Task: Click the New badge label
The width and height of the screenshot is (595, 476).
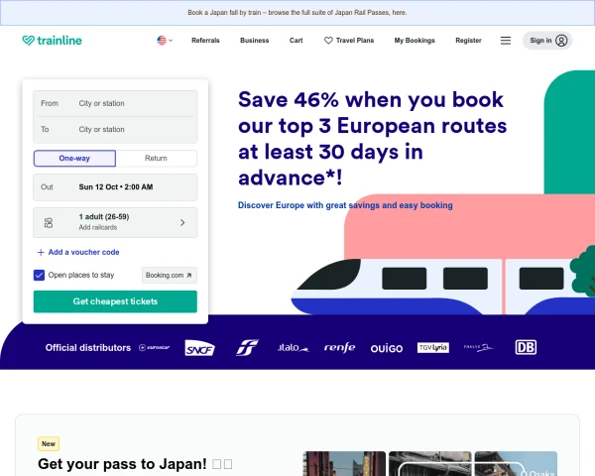Action: pos(49,443)
